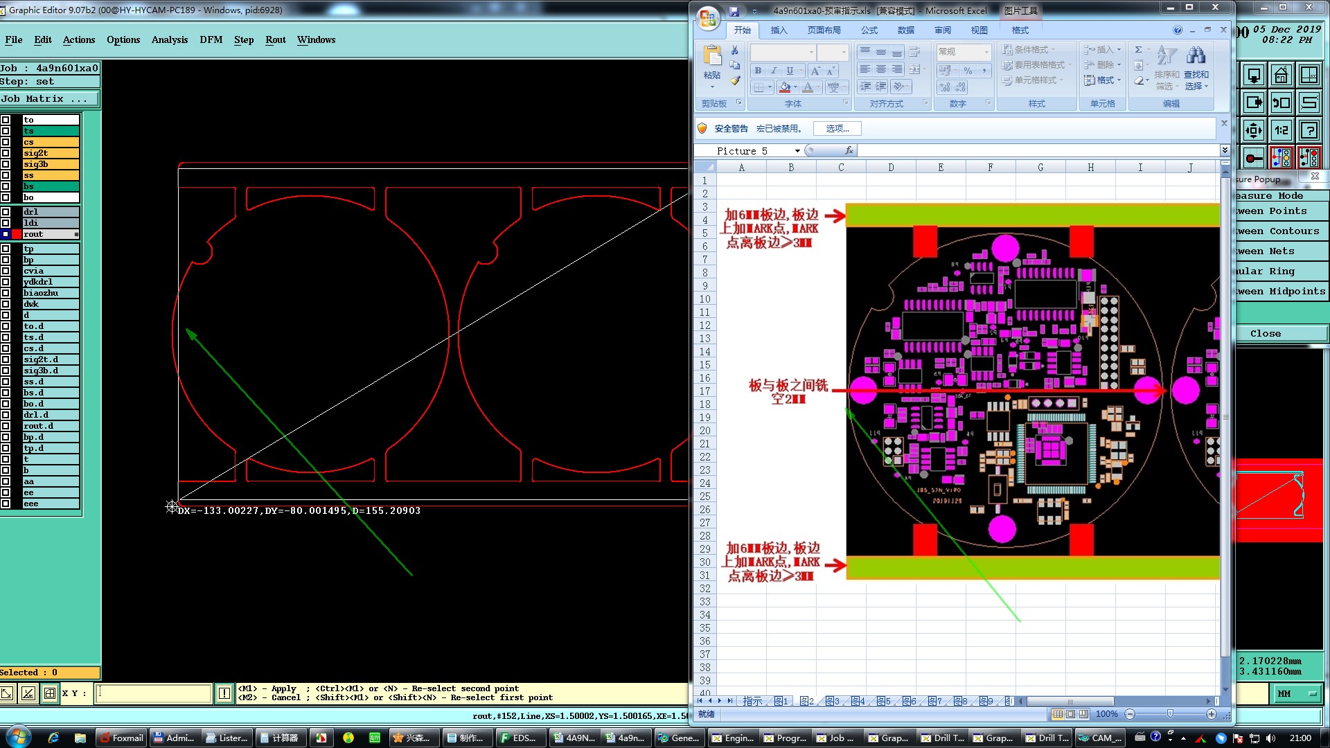Click the Find and Select binoculars
The image size is (1330, 748).
pos(1196,56)
